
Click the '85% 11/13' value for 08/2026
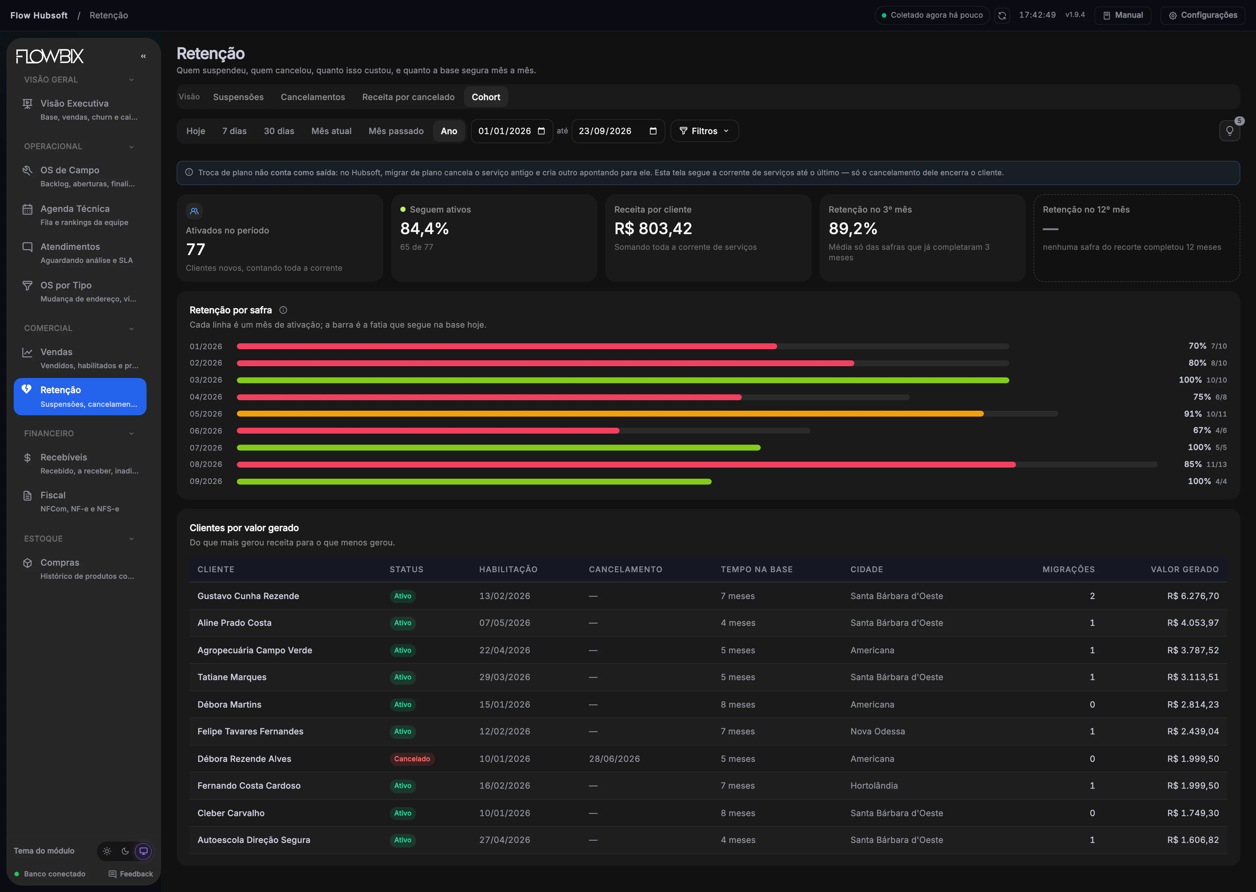(x=1205, y=464)
